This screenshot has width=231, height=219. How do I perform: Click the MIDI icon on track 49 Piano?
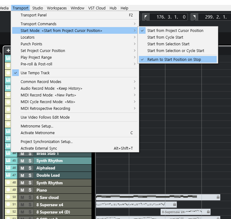tap(8, 190)
